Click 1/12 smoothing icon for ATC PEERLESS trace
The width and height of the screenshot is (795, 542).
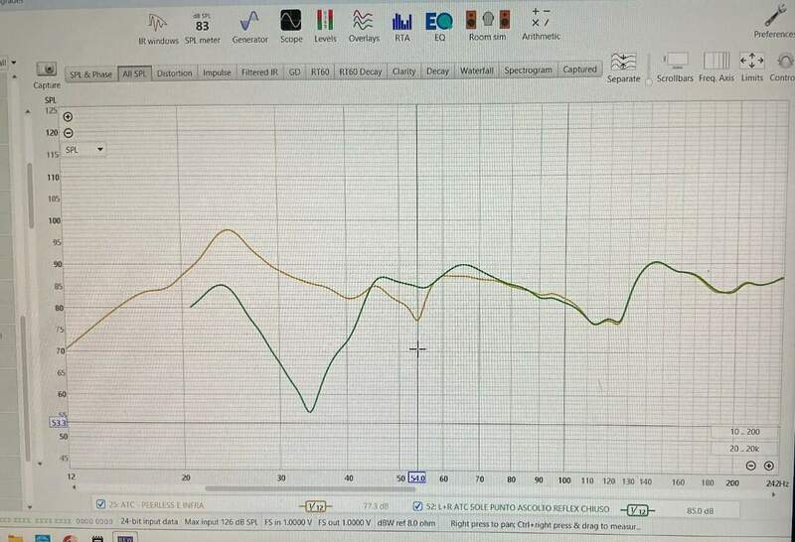[x=315, y=506]
